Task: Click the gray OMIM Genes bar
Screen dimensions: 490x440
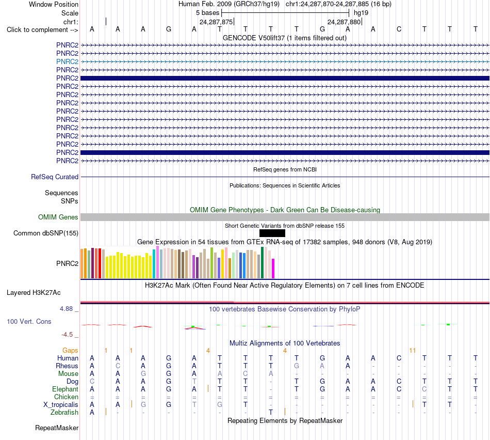Action: (285, 217)
